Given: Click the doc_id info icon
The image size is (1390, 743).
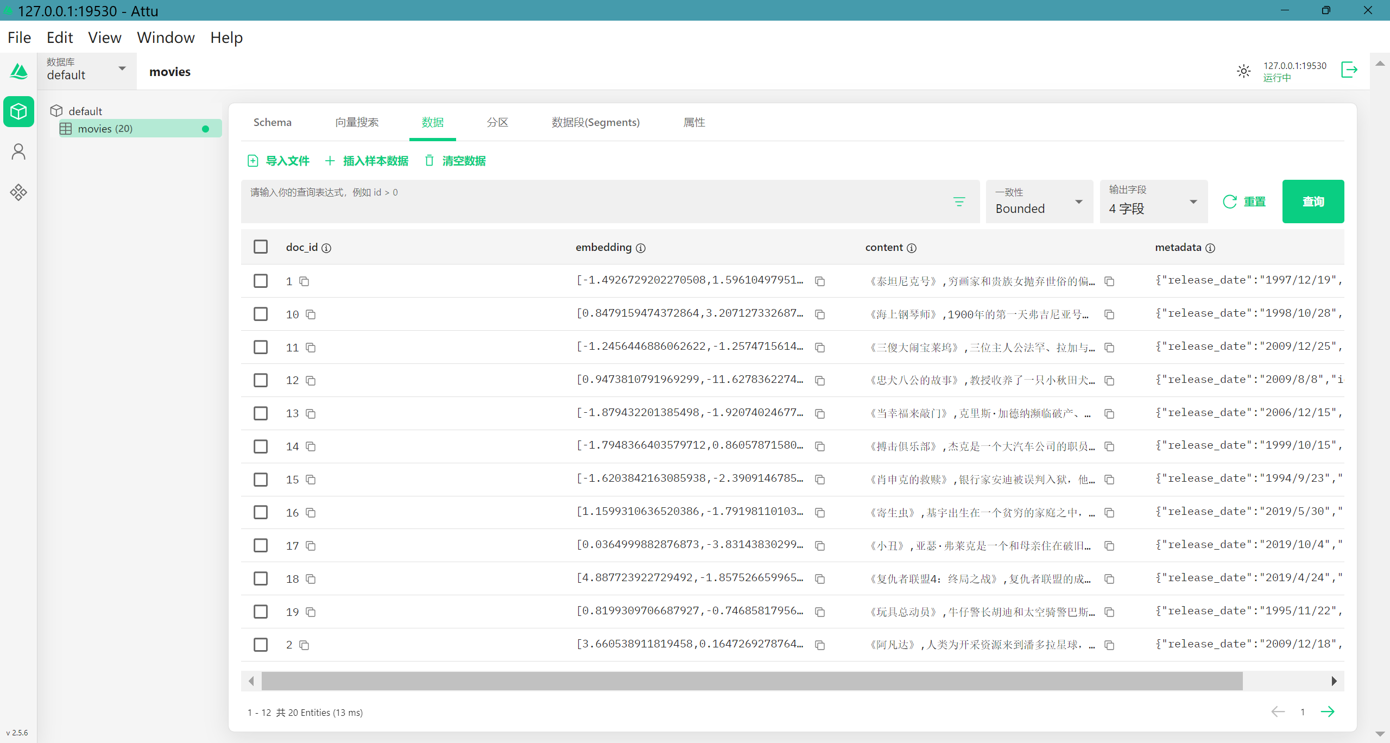Looking at the screenshot, I should pos(326,248).
